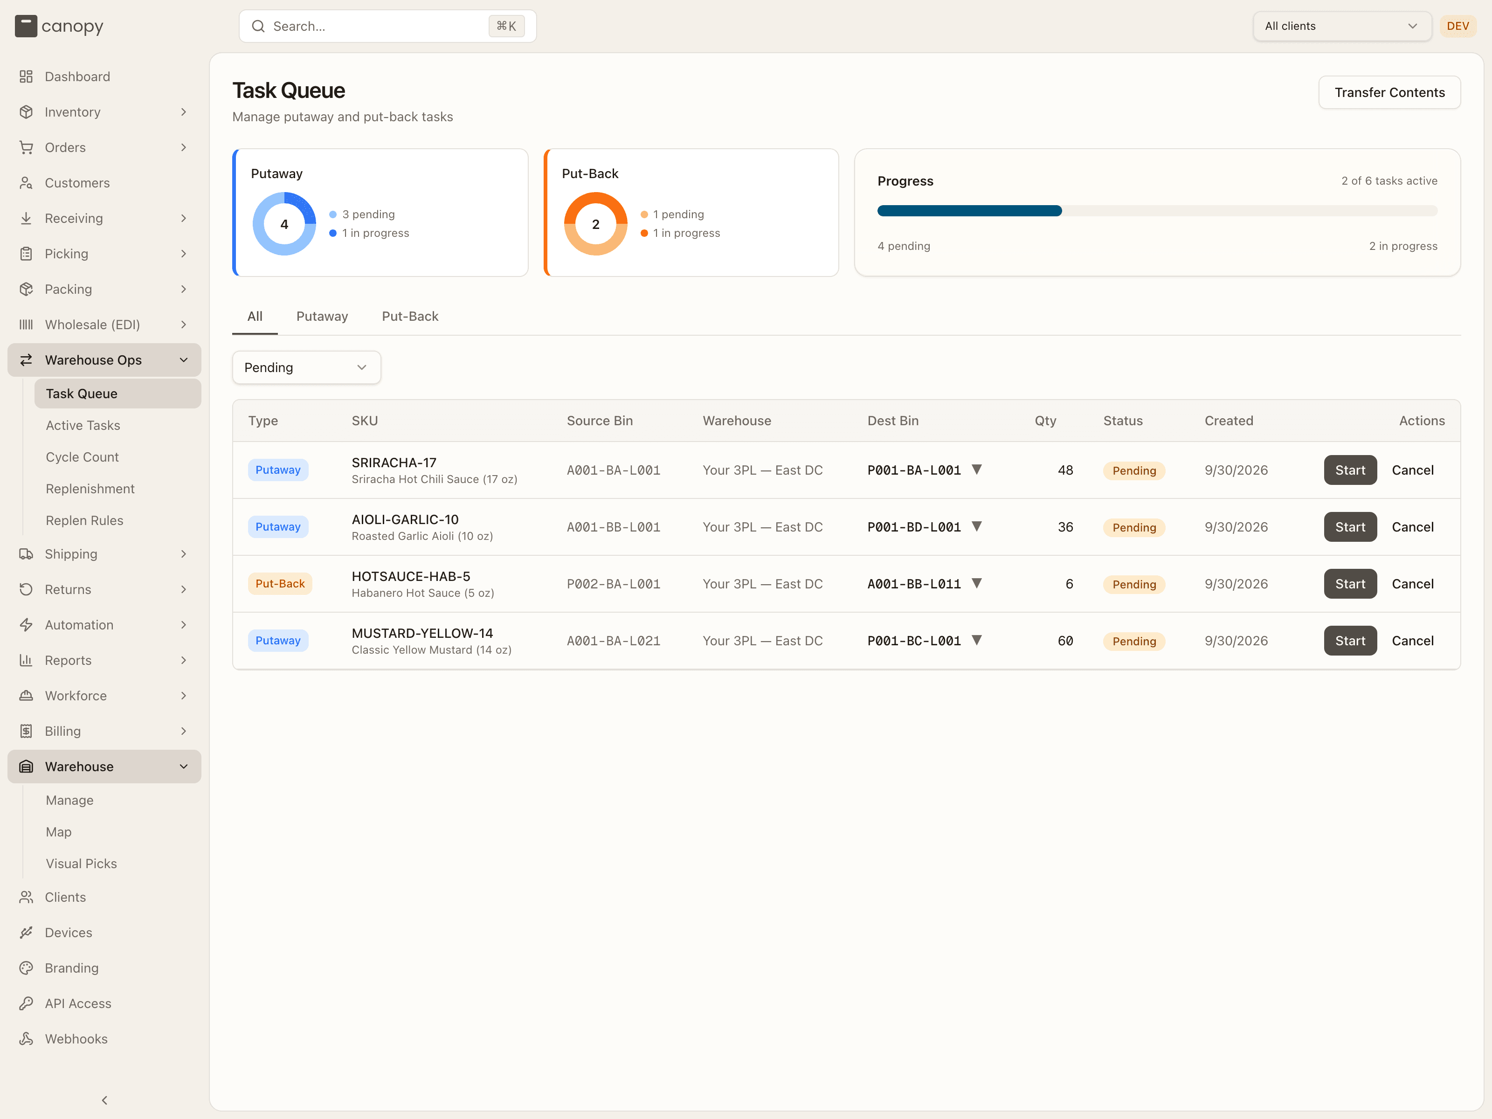Cancel the MUSTARD-YELLOW-14 task
Screen dimensions: 1492x1119
click(x=1412, y=641)
